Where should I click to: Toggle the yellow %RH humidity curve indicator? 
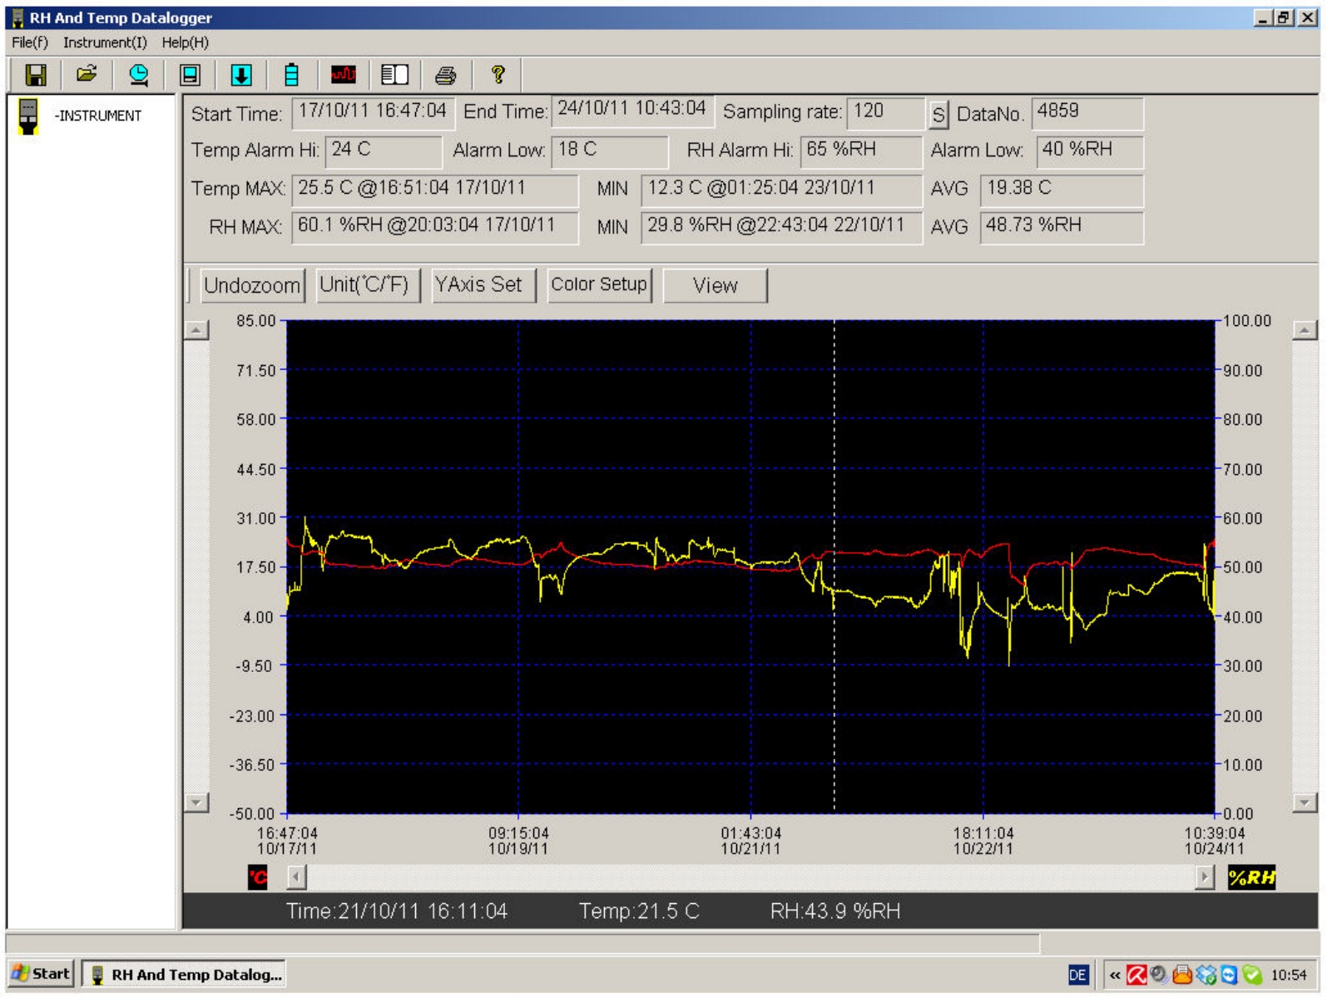1250,877
